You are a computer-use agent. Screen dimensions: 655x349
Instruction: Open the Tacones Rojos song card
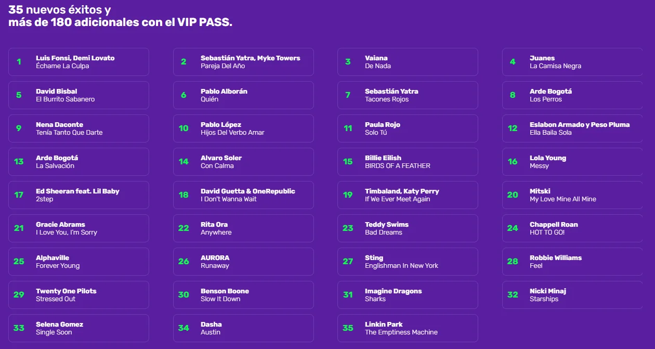point(408,95)
